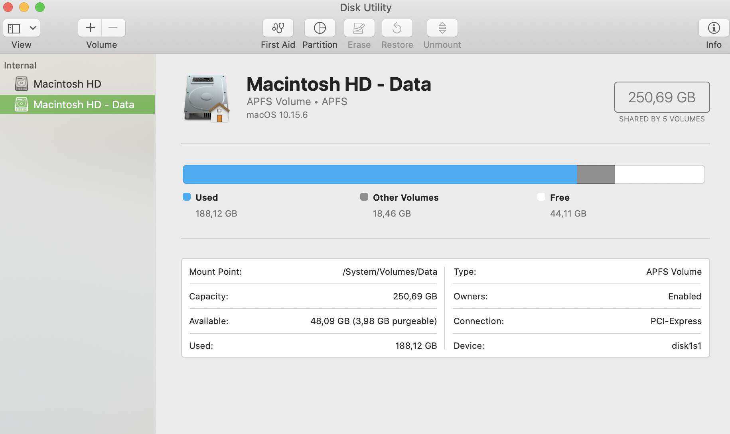Select Macintosh HD - Data volume
Image resolution: width=730 pixels, height=434 pixels.
83,105
